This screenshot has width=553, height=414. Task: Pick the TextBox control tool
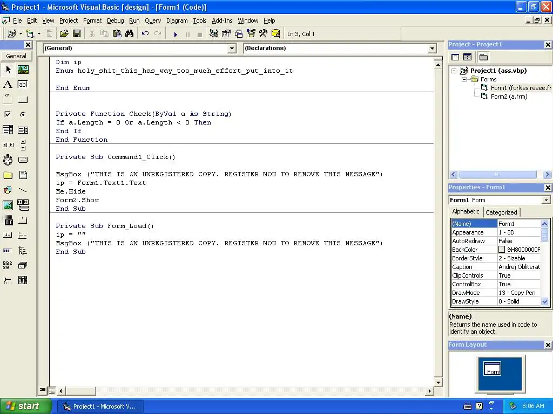click(x=23, y=85)
